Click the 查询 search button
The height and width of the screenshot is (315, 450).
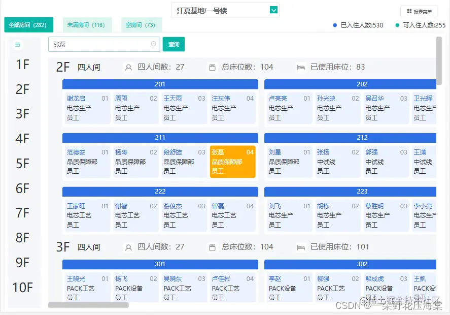(x=174, y=44)
